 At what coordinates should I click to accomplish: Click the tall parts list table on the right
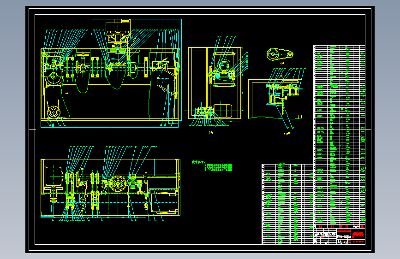coord(339,136)
